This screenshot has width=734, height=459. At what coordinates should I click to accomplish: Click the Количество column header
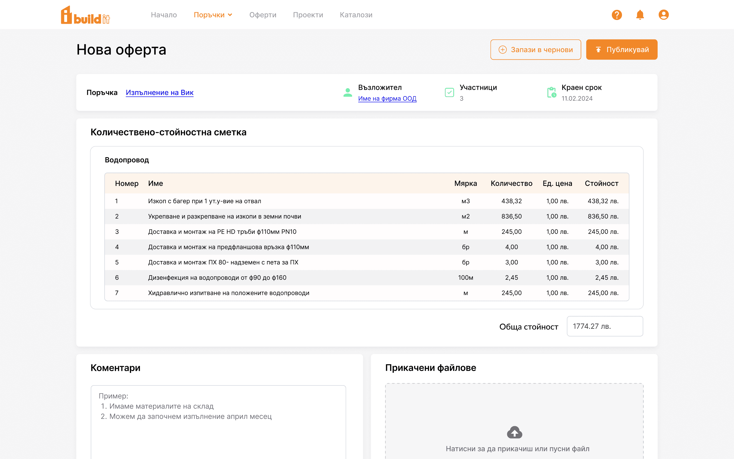[512, 183]
